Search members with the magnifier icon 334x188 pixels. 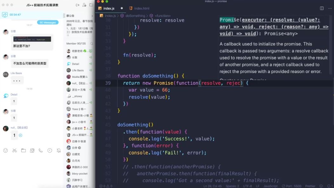(92, 44)
